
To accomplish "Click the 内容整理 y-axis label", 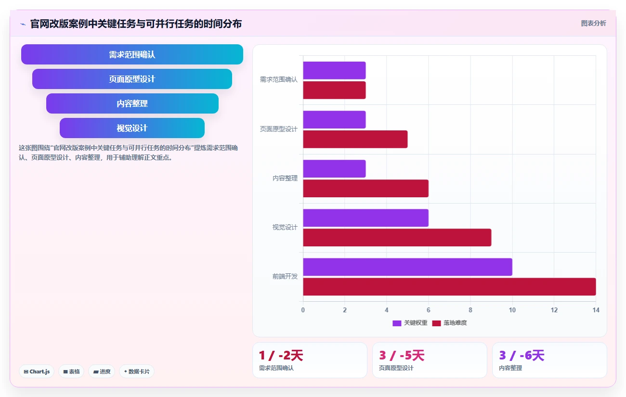I will point(285,178).
